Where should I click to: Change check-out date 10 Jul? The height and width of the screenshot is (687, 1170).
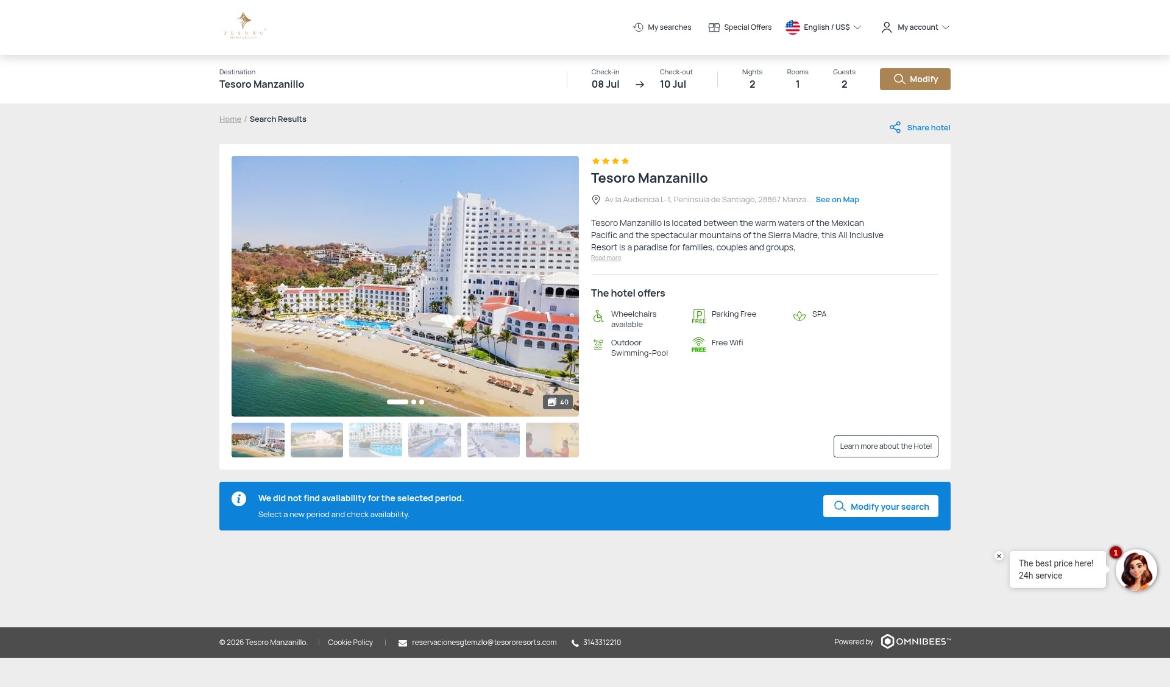coord(676,79)
